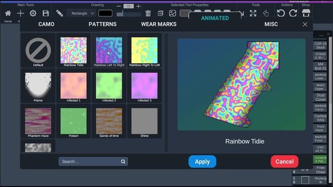Cancel the camo selection
Viewport: 333px width, 187px height.
tap(285, 162)
